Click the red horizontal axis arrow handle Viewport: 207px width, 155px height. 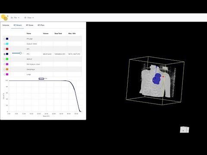[163, 77]
